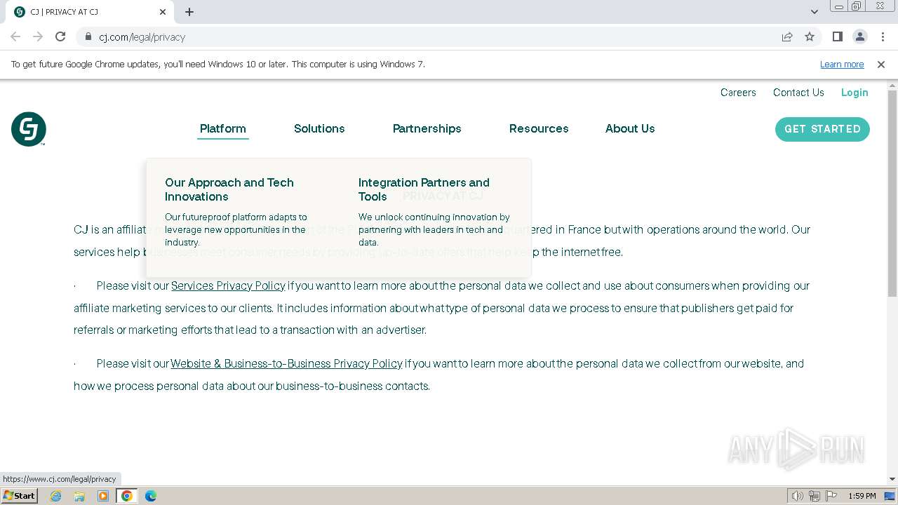
Task: Click the scrollbar down arrow
Action: pos(892,480)
